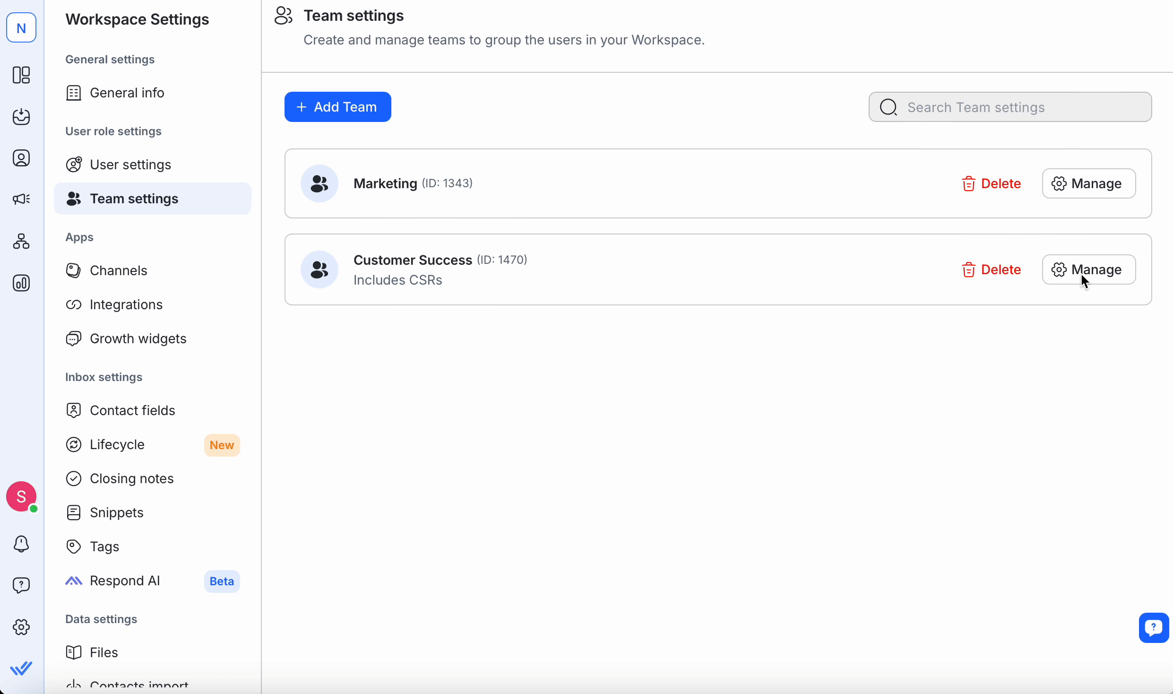Click the notifications bell icon

21,544
